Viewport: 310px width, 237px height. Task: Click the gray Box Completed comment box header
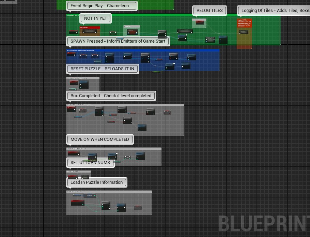pyautogui.click(x=125, y=105)
